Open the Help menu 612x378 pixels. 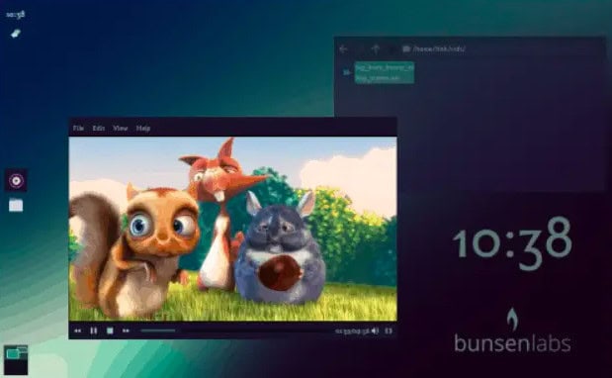pos(143,128)
